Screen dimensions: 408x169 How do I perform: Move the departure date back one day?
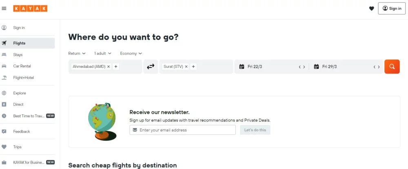point(300,67)
